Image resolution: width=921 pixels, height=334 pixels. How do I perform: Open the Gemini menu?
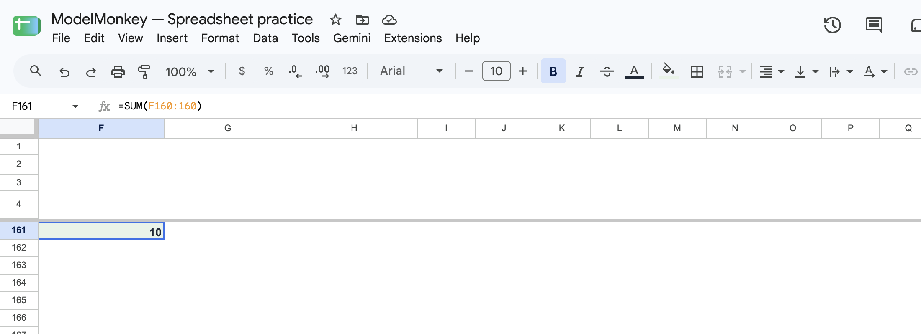(x=352, y=38)
